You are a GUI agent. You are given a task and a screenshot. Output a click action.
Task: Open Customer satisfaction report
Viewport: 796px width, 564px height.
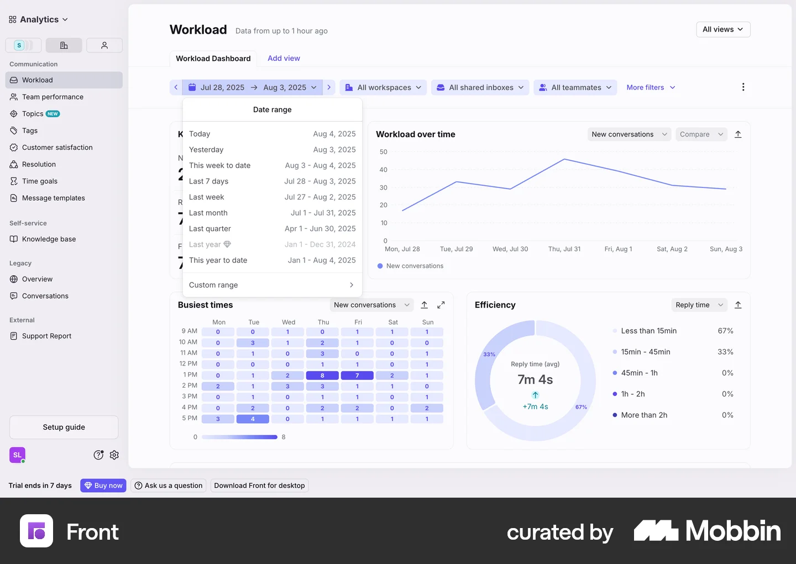click(64, 148)
